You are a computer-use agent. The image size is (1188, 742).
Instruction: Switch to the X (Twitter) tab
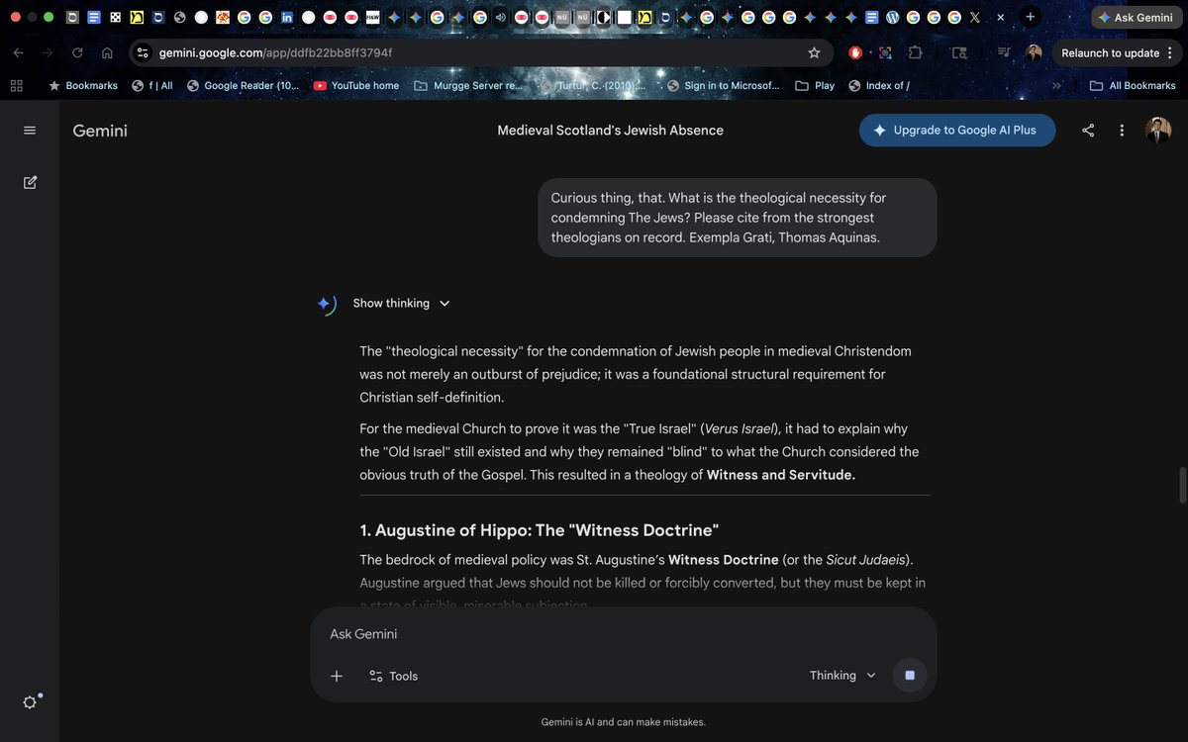[x=975, y=17]
